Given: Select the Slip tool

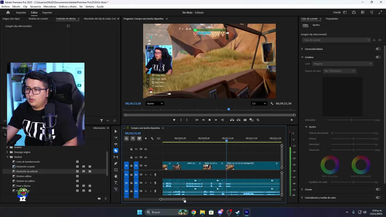Looking at the screenshot, I should tap(116, 157).
